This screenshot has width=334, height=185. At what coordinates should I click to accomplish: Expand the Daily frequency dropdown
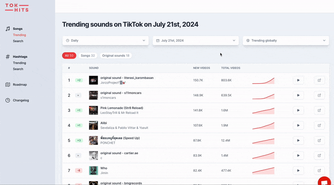(x=106, y=41)
